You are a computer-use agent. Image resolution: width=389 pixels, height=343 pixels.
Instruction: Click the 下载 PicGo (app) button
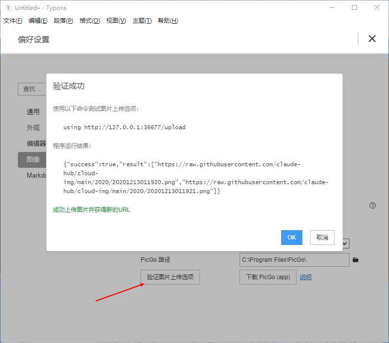[268, 277]
